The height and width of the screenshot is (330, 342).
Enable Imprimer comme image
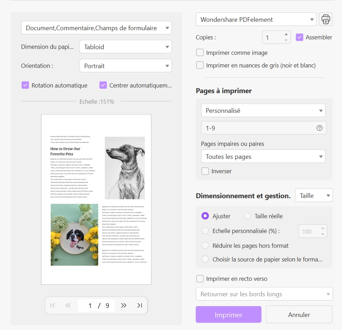tap(200, 53)
